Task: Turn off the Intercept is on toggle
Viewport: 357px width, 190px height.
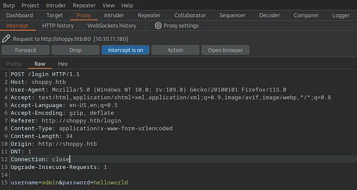Action: click(x=125, y=50)
